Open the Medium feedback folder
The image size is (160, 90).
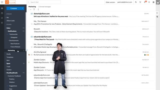[x=12, y=82]
